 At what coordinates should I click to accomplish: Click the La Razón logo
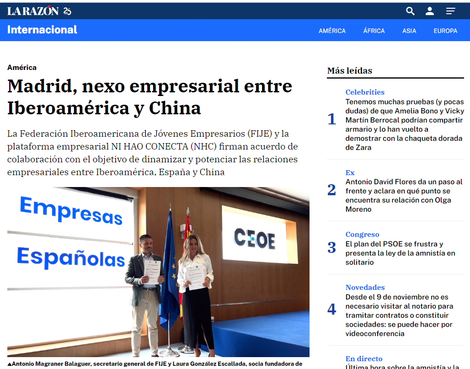[32, 11]
